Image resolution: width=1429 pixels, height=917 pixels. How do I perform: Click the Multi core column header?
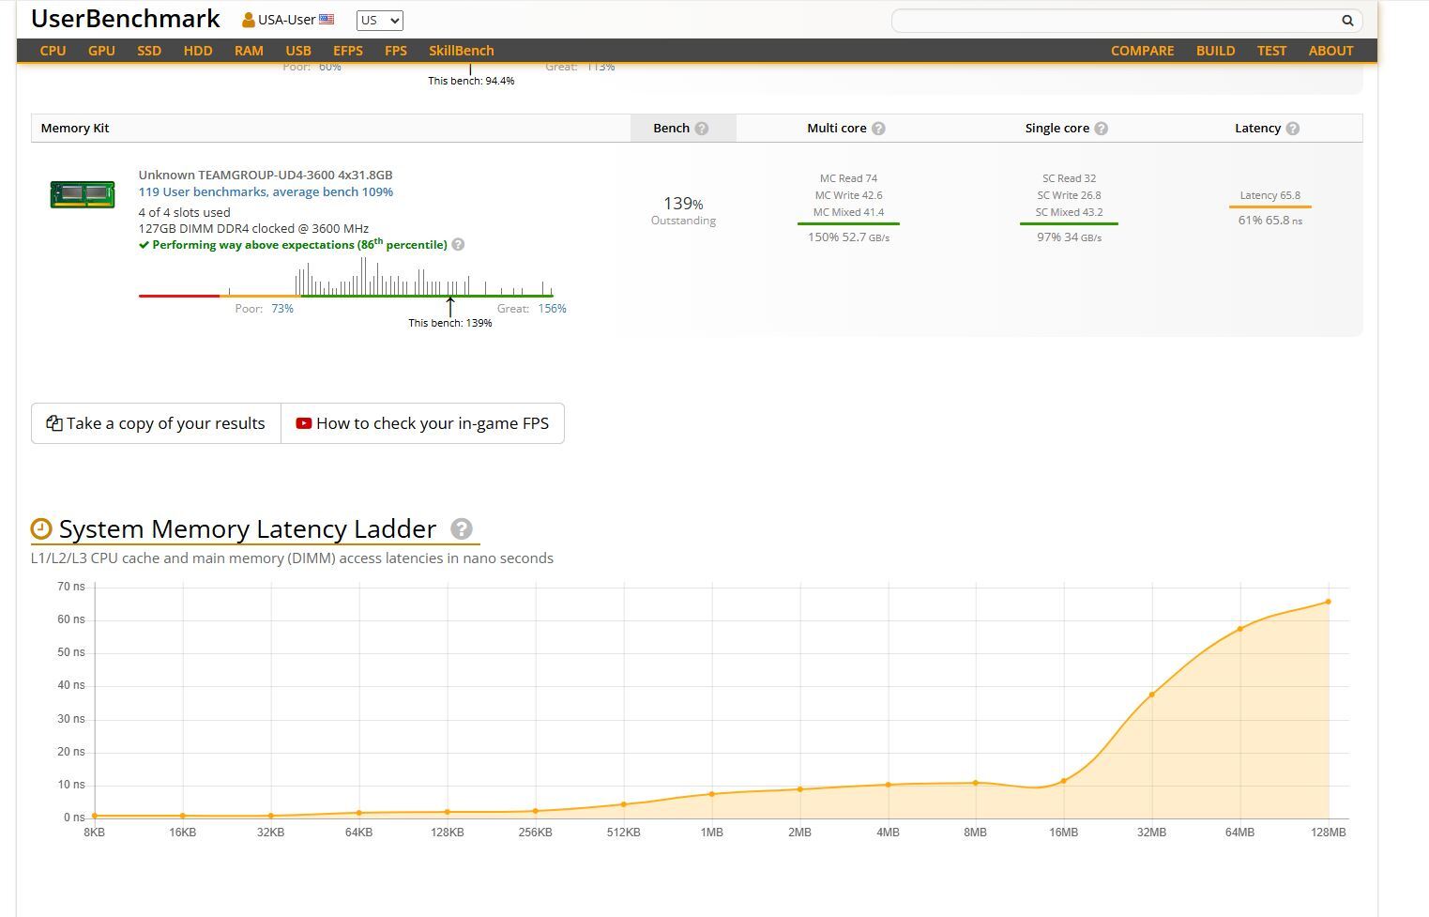pyautogui.click(x=837, y=129)
